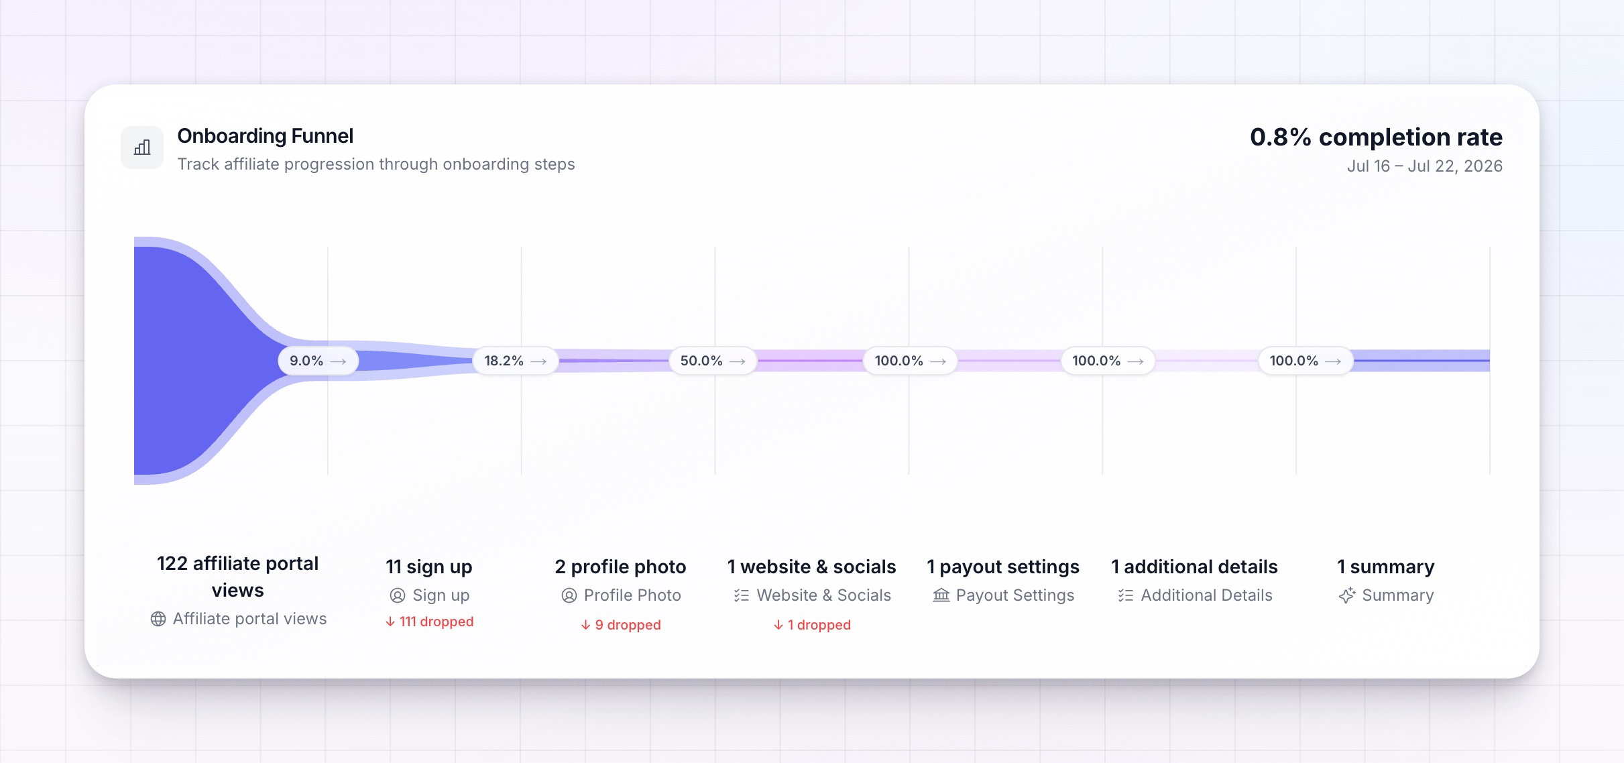The image size is (1624, 763).
Task: Click the bank icon beside Payout Settings
Action: pyautogui.click(x=941, y=595)
